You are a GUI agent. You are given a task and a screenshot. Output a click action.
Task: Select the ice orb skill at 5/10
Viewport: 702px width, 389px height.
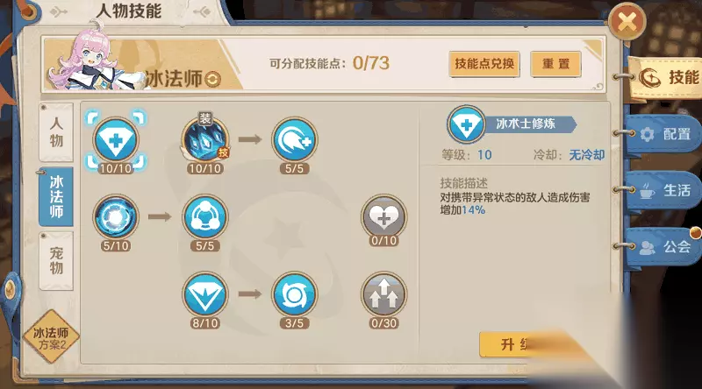point(116,217)
